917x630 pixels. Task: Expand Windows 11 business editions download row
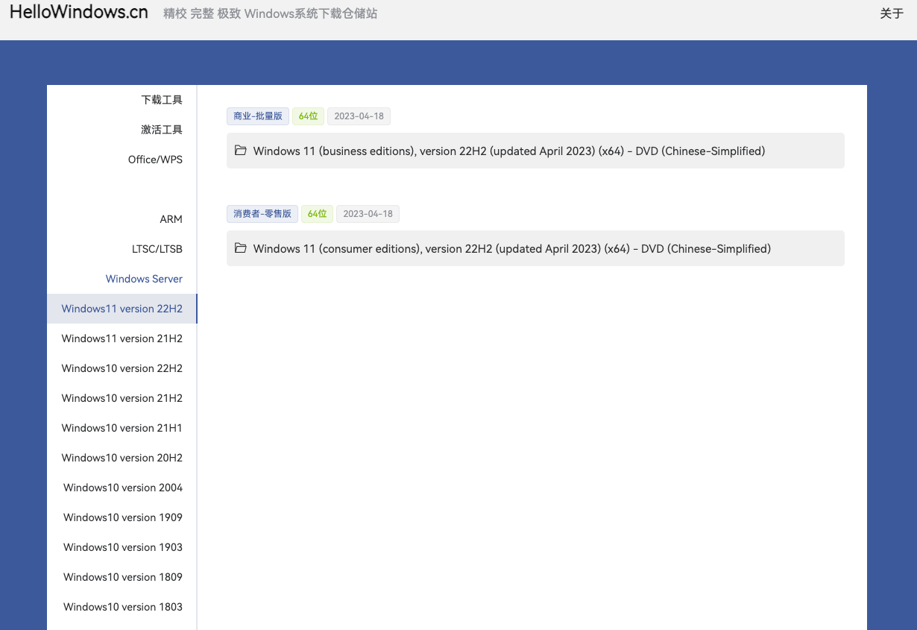pos(535,151)
